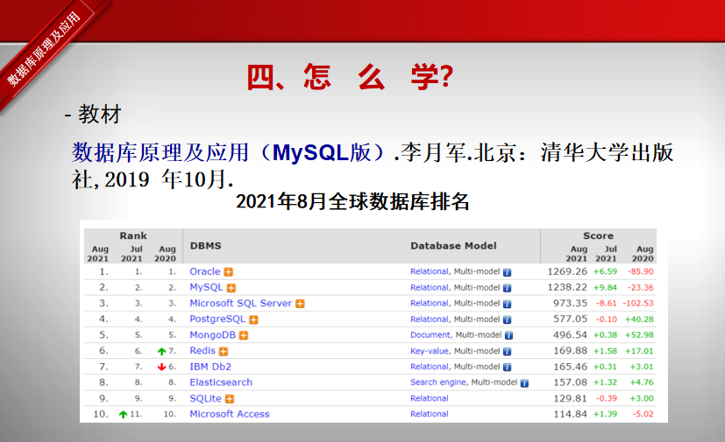Click the slide title 四、怎么学?
The height and width of the screenshot is (442, 725).
pyautogui.click(x=350, y=77)
